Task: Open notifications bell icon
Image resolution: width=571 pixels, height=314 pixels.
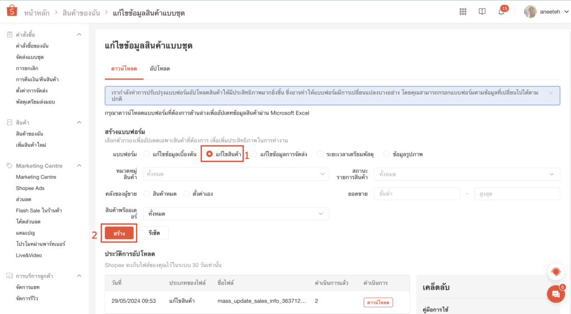Action: tap(501, 12)
